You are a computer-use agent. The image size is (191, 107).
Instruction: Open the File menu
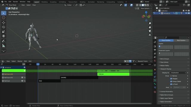click(x=5, y=2)
